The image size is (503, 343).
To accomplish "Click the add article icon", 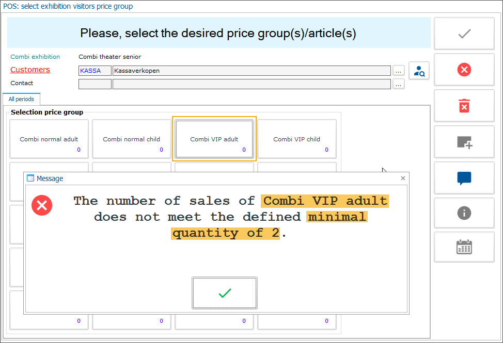I will 463,141.
